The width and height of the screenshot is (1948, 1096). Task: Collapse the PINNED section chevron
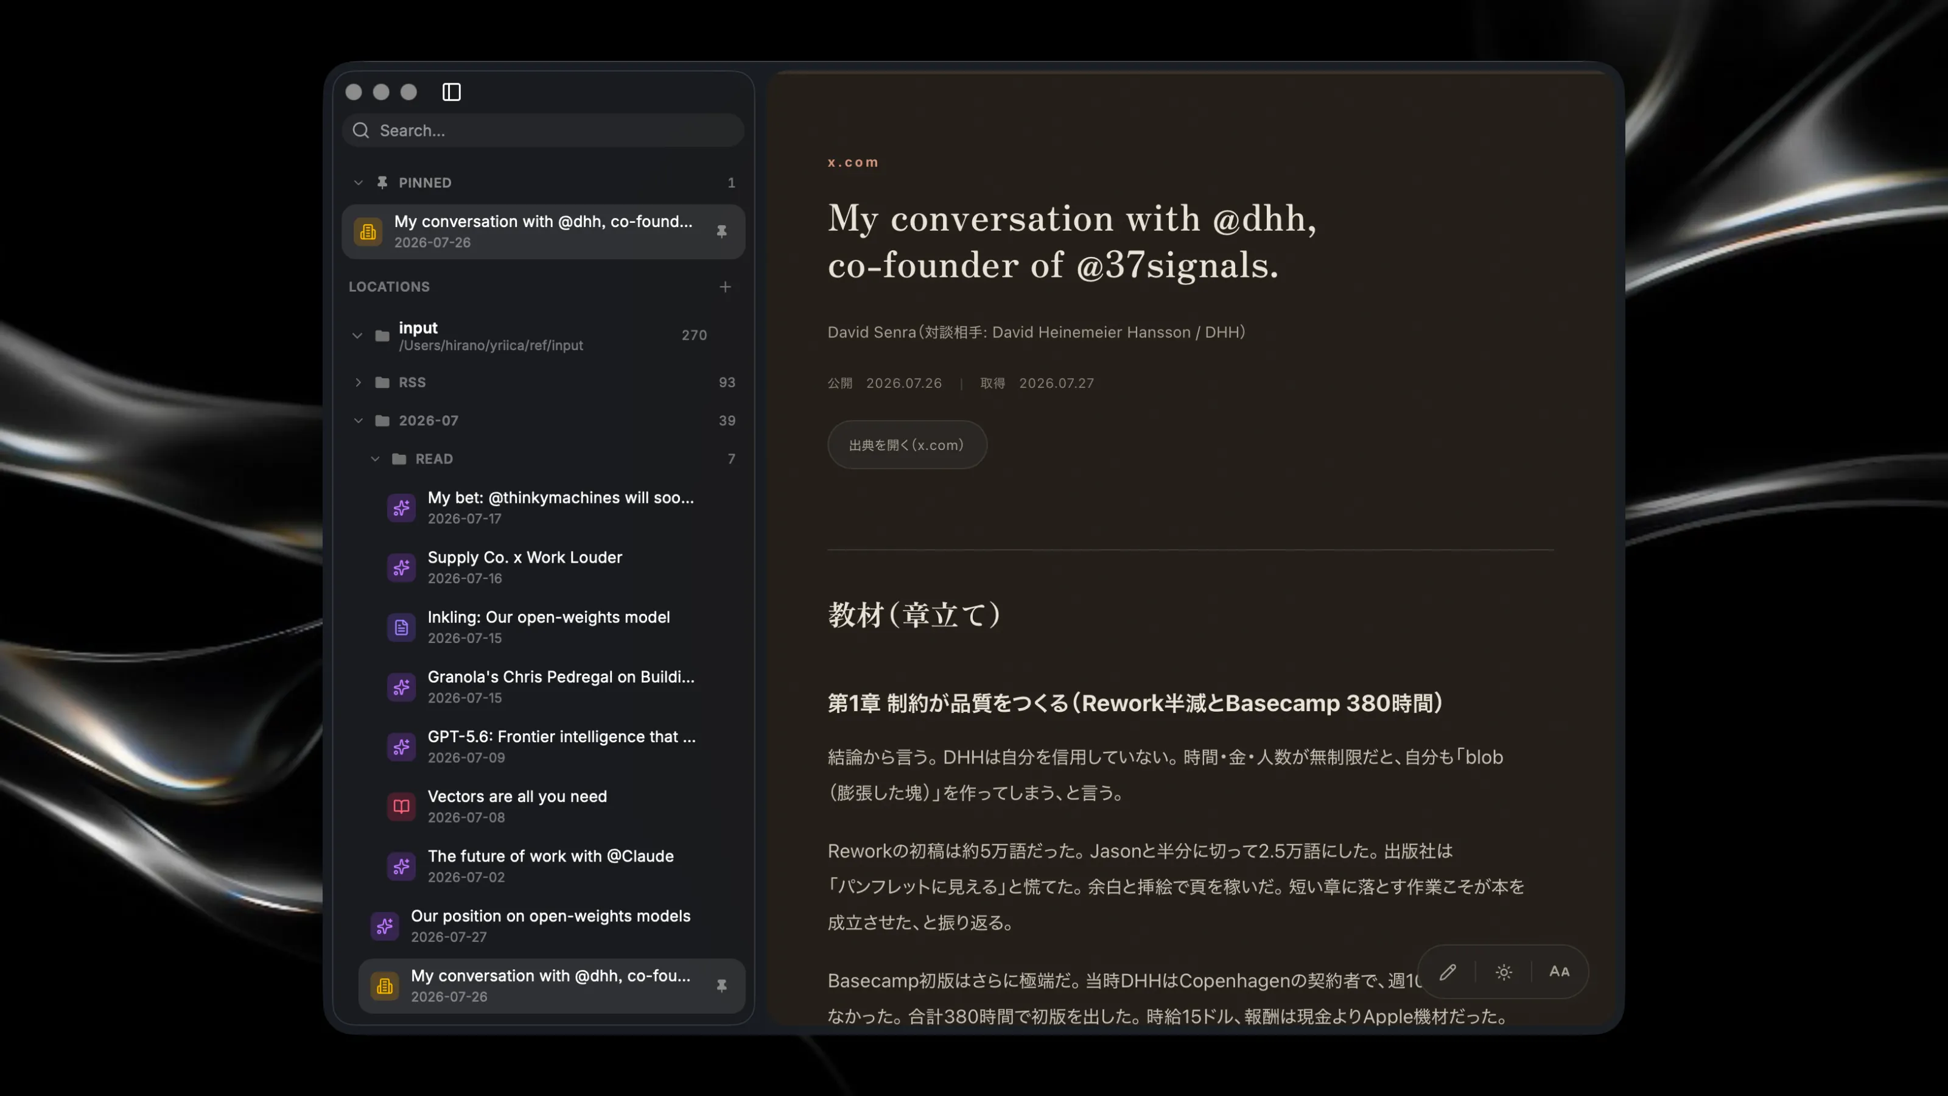[359, 182]
